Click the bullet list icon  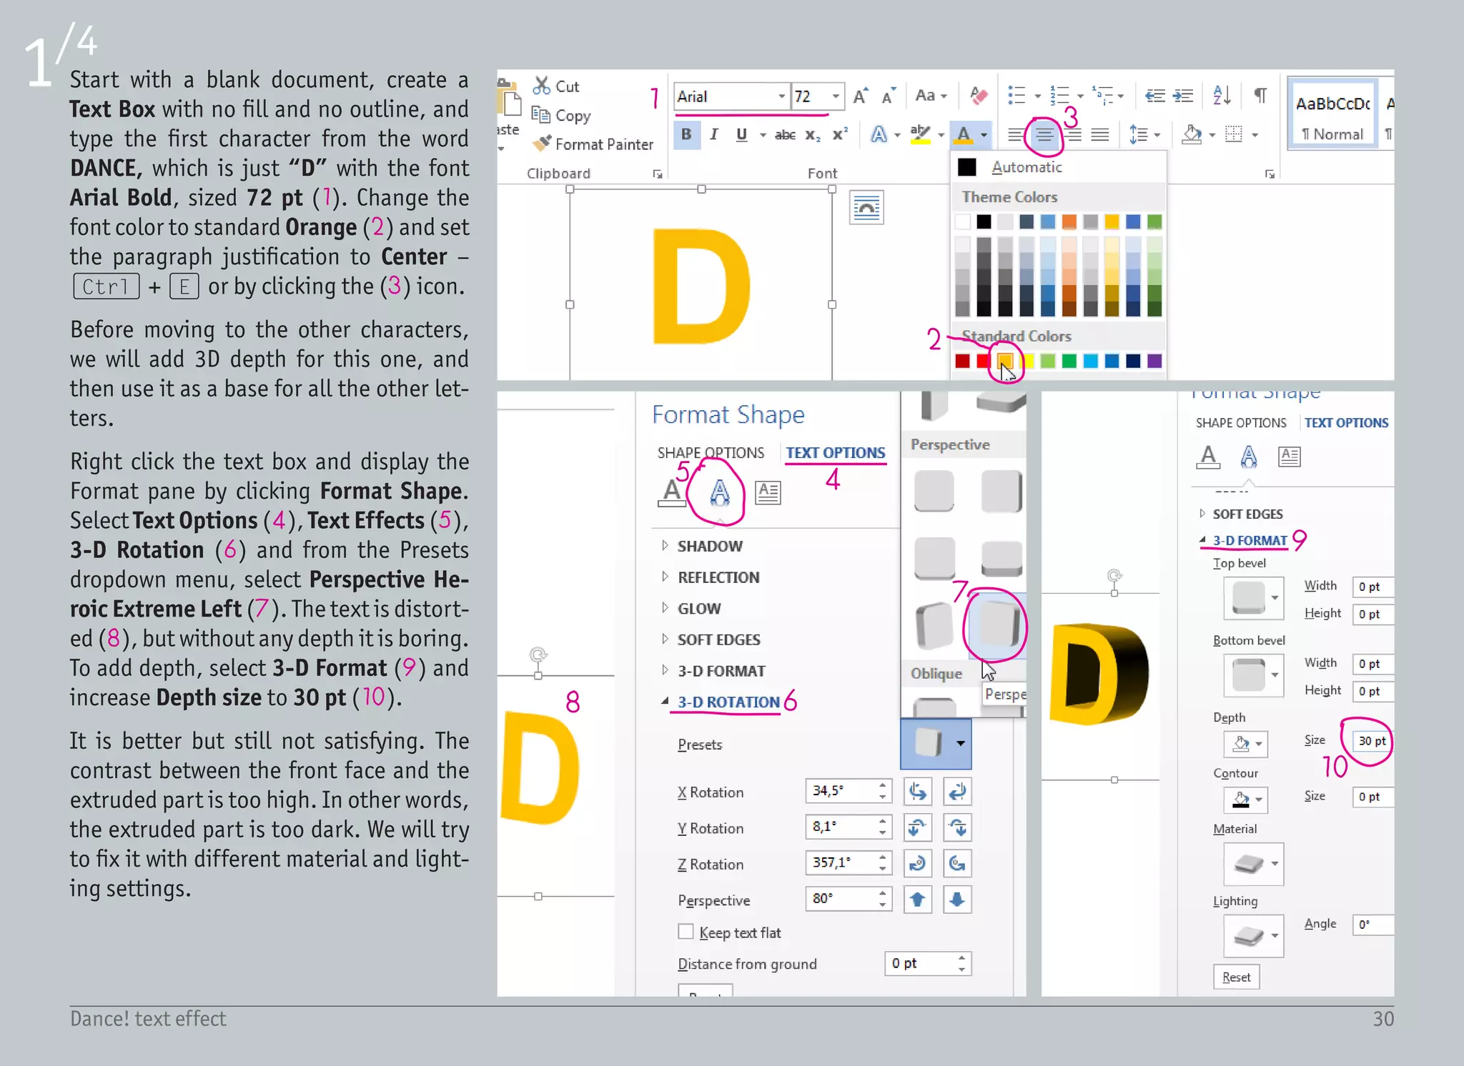[x=1017, y=95]
